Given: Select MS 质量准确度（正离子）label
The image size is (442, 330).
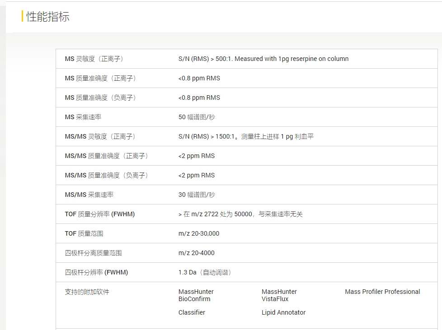Looking at the screenshot, I should pyautogui.click(x=101, y=78).
